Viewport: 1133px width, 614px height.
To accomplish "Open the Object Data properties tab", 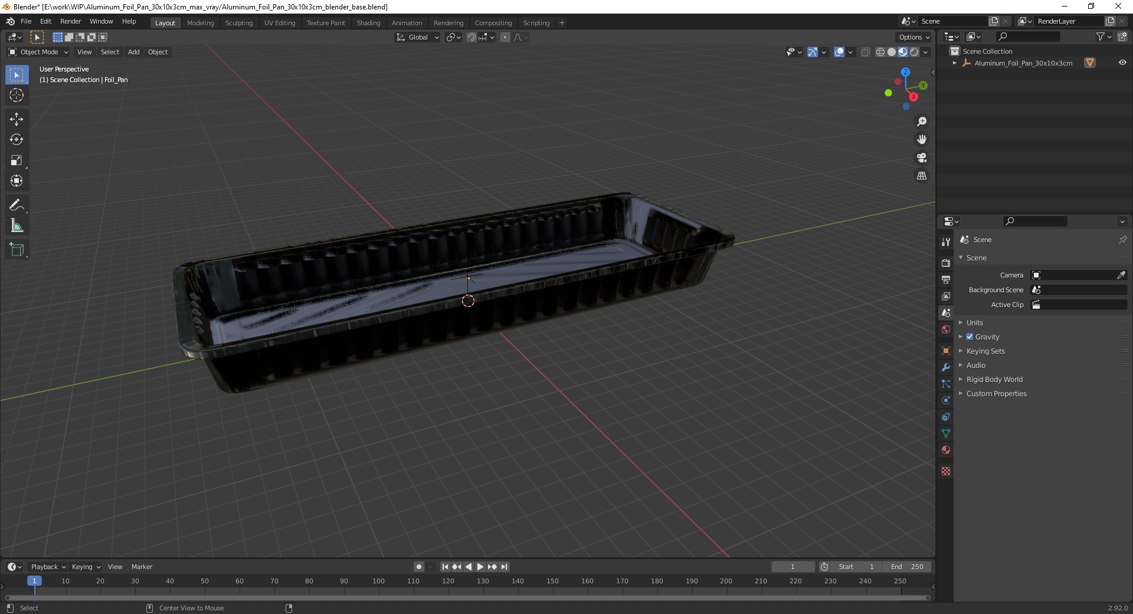I will [x=946, y=433].
